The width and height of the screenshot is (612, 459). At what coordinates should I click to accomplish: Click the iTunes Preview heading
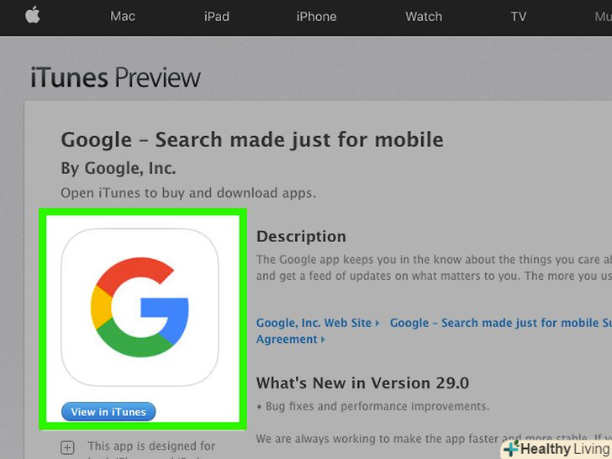click(115, 77)
